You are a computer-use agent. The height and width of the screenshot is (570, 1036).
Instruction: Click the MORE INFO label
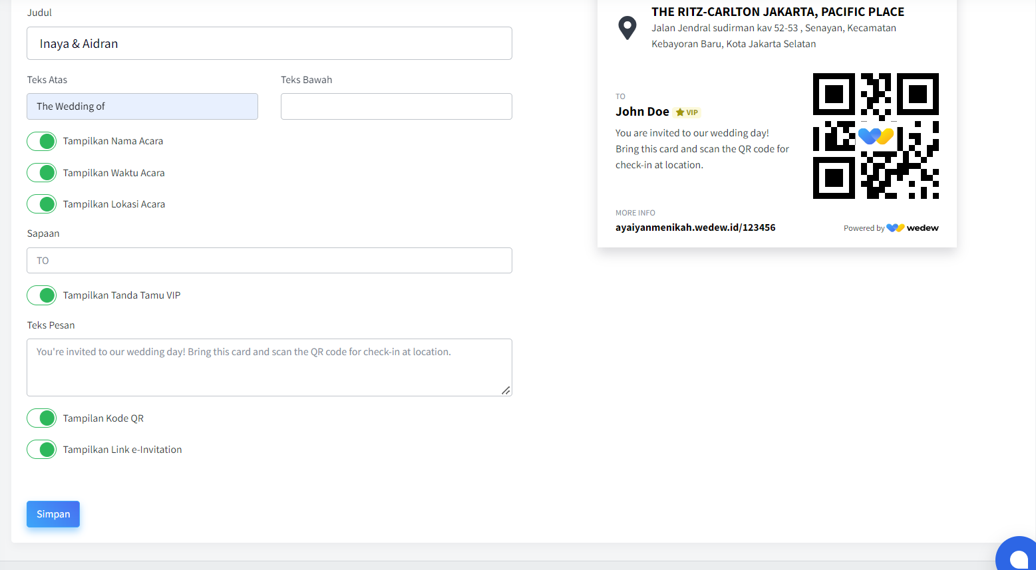(635, 213)
